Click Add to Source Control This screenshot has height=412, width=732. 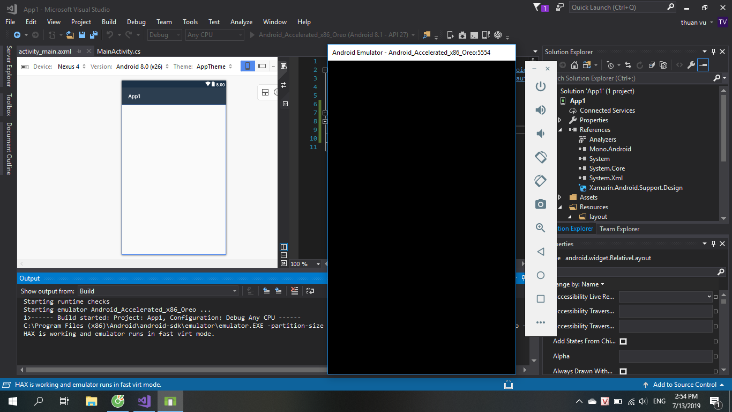[684, 385]
